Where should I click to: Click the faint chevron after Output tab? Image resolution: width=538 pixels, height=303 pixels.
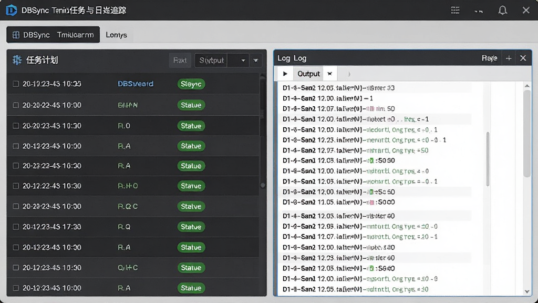coord(349,74)
